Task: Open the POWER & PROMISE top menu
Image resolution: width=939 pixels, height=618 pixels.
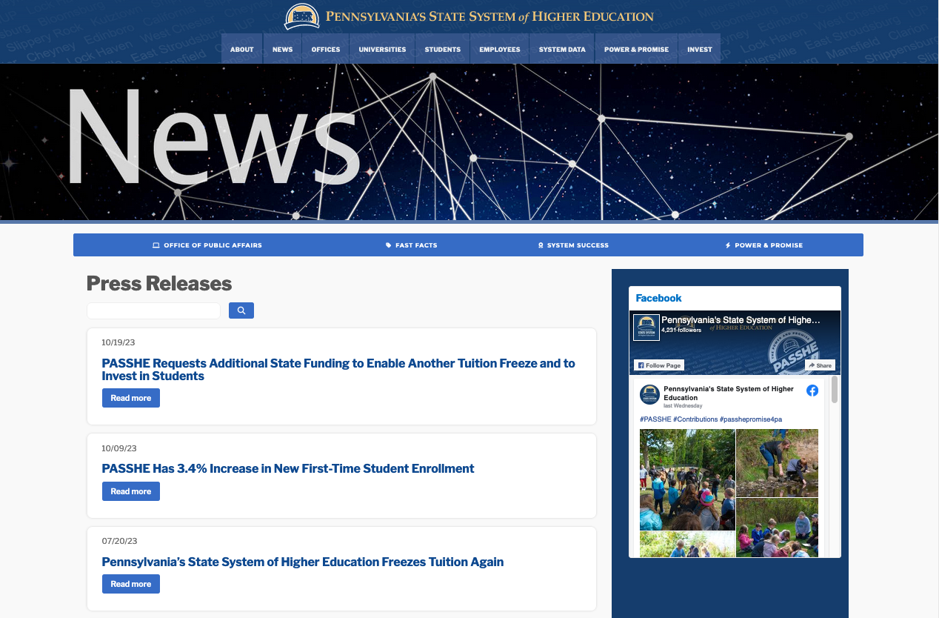Action: [x=636, y=50]
